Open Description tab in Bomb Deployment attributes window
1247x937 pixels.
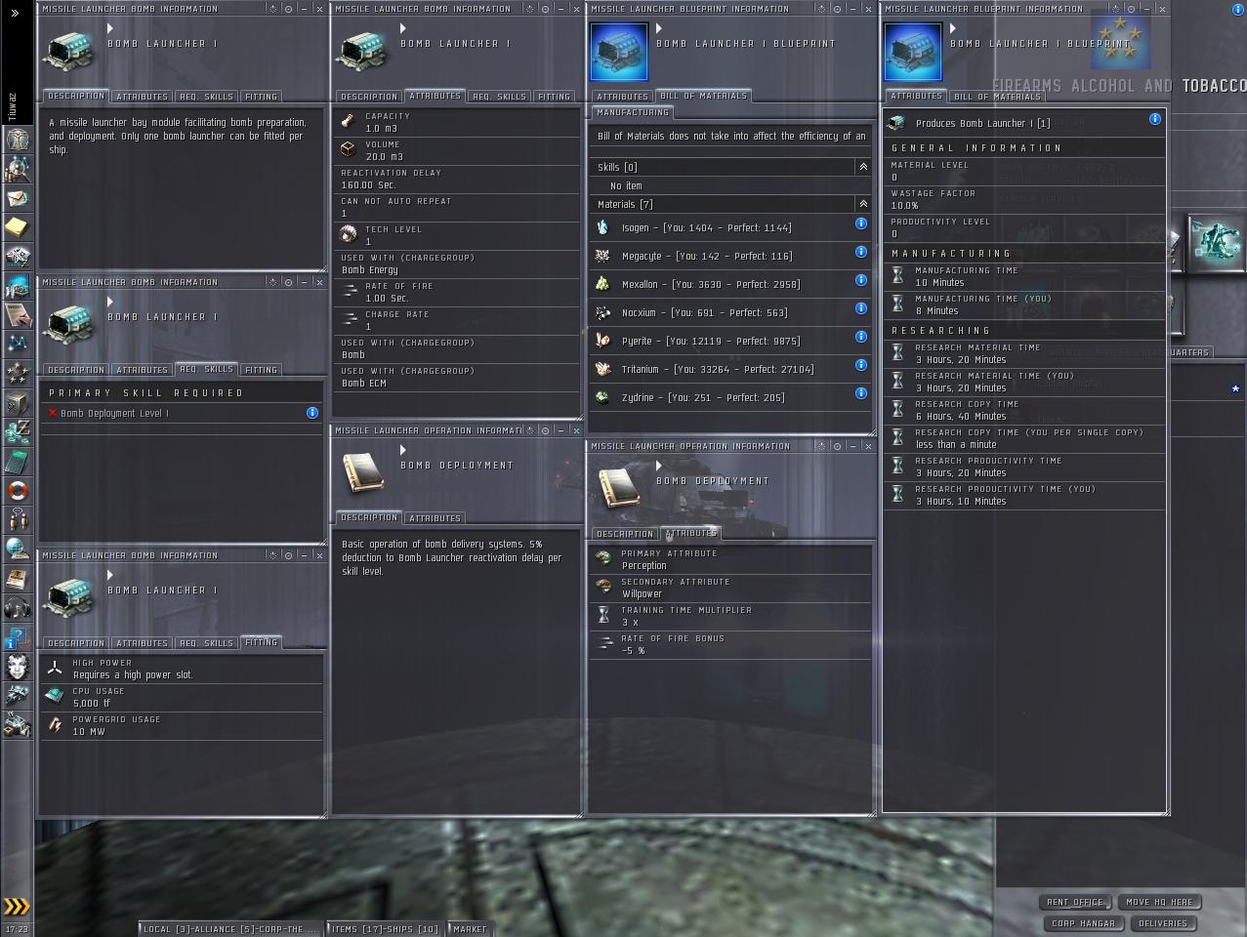coord(624,534)
